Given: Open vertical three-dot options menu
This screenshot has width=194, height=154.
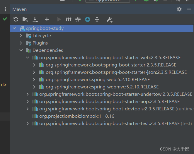Looking at the screenshot, I should click(6, 9).
